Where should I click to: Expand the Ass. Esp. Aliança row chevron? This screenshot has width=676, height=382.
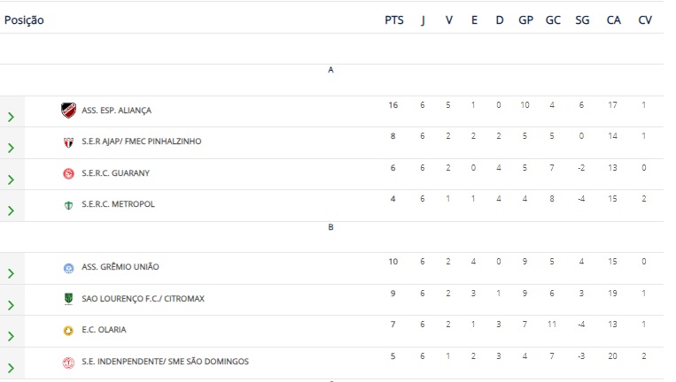point(12,117)
